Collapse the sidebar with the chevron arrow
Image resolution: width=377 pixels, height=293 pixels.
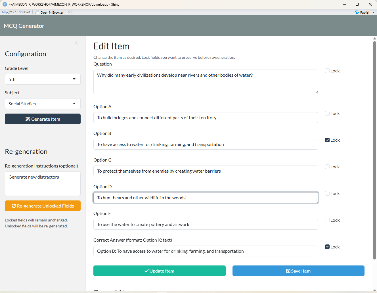76,43
